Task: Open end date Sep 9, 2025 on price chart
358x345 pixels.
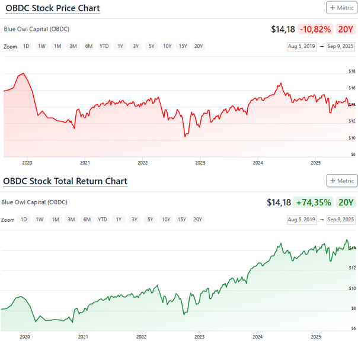Action: click(341, 46)
